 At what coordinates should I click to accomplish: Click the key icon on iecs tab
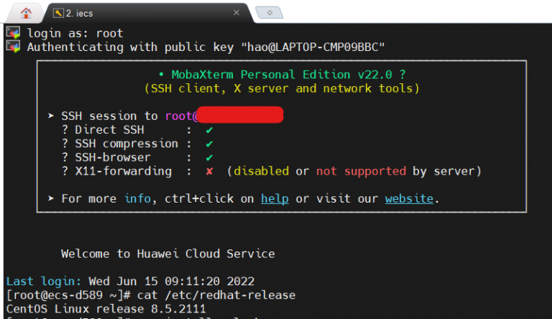59,13
